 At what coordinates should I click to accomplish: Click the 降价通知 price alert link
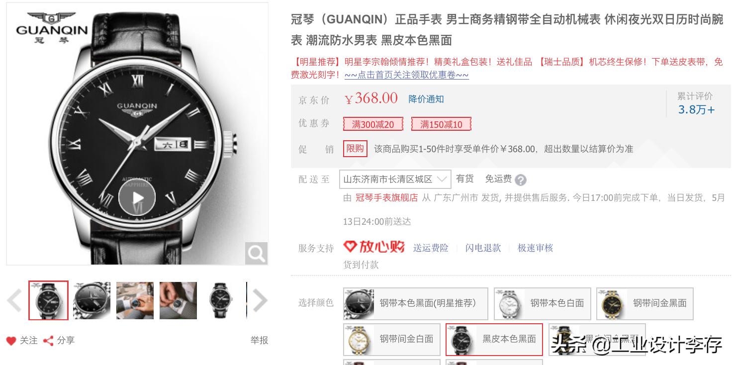[426, 99]
